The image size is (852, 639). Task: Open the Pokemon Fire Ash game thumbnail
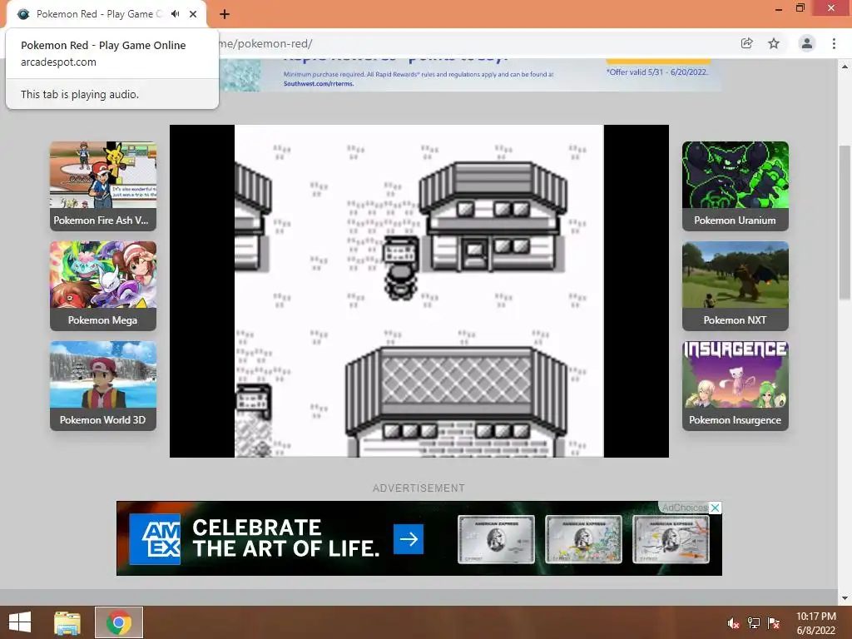click(x=103, y=186)
